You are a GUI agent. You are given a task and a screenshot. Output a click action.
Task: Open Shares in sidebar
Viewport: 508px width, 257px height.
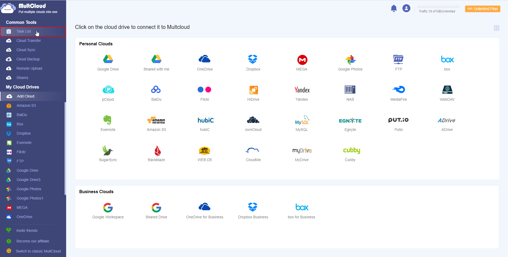coord(33,78)
